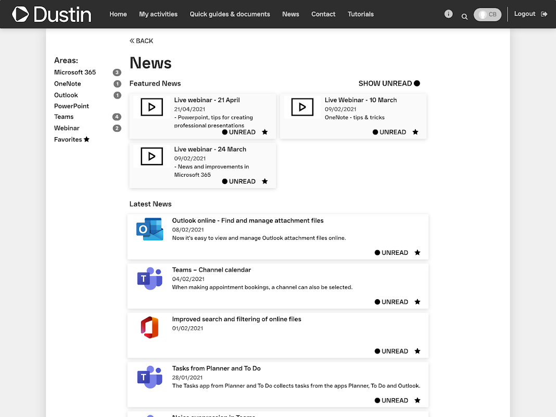556x417 pixels.
Task: Click the Back link
Action: [x=141, y=41]
